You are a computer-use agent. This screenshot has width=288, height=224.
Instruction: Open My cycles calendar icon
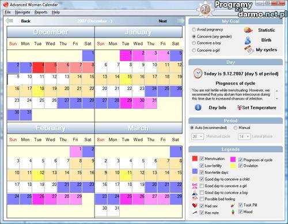coord(249,50)
